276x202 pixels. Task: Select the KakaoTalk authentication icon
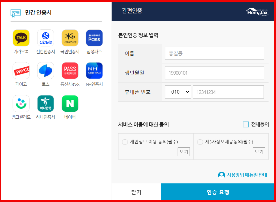point(21,38)
